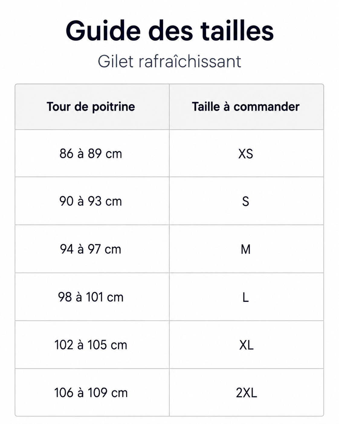Choose the 2XL size cell

pyautogui.click(x=246, y=393)
